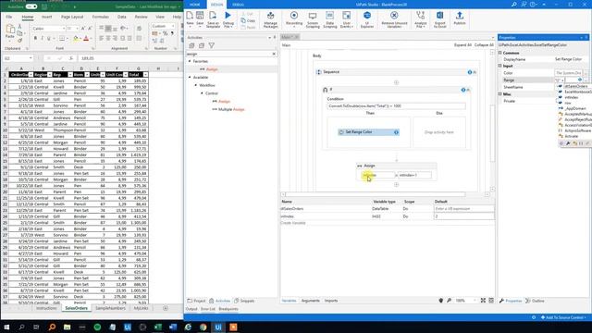
Task: Launch Screen Scraping
Action: [x=313, y=18]
